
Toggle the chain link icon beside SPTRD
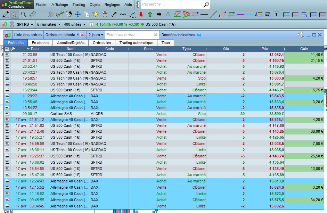[x=12, y=25]
